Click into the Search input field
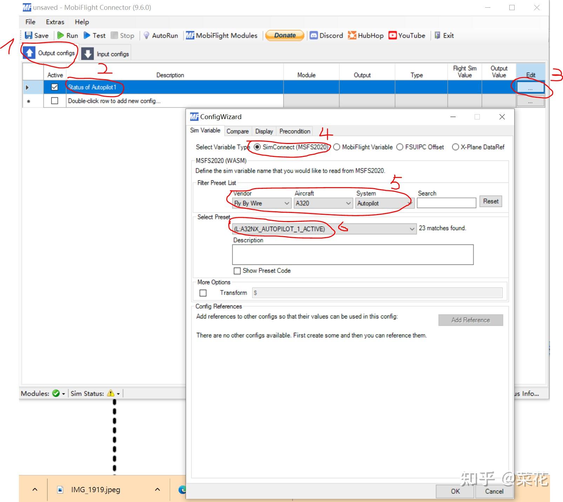 click(446, 203)
